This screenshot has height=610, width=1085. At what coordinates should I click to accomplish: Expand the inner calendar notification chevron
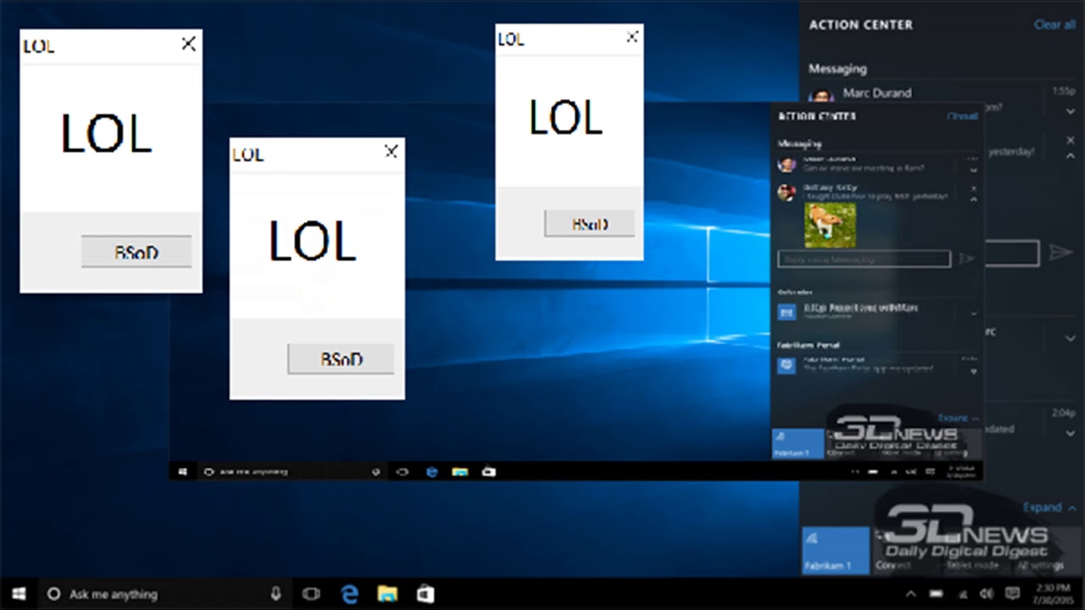pyautogui.click(x=973, y=313)
